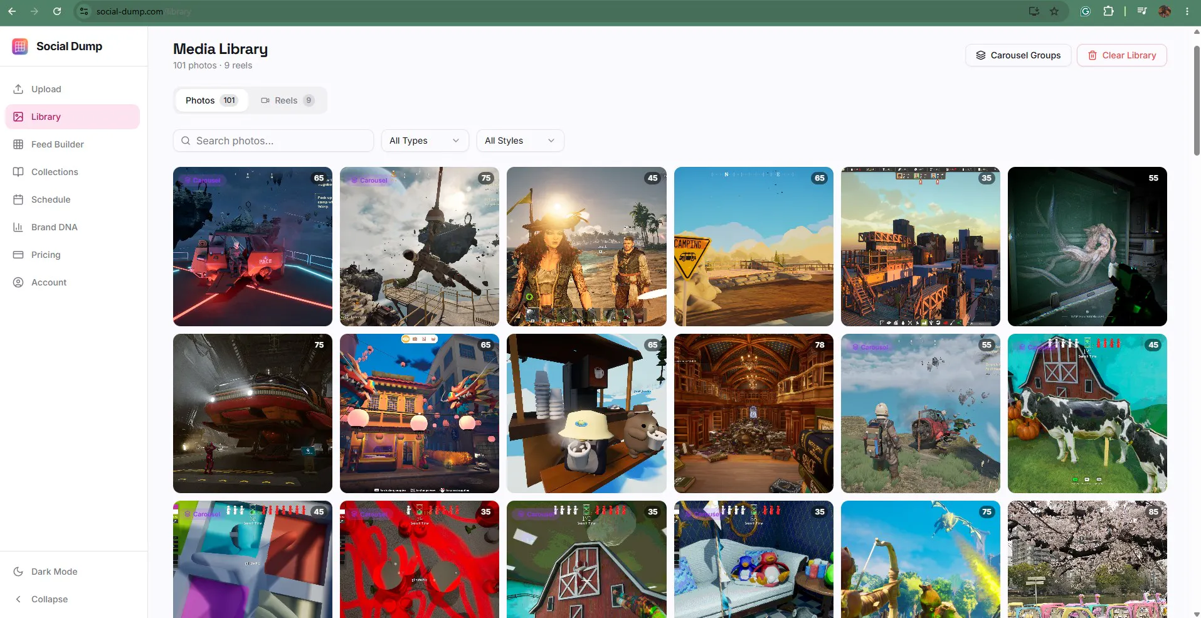
Task: Click the Pricing card icon
Action: [18, 255]
